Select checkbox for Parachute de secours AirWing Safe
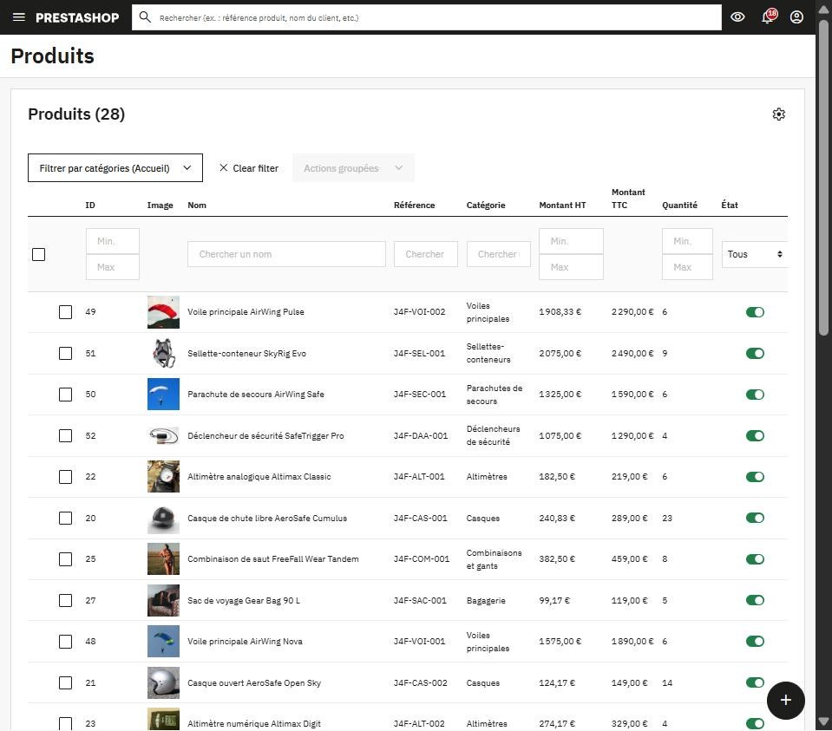Viewport: 832px width, 731px height. click(65, 395)
